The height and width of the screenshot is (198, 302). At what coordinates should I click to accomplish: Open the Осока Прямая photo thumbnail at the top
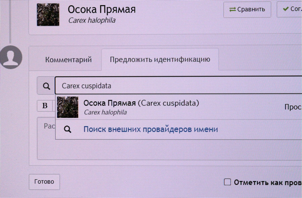[x=48, y=15]
